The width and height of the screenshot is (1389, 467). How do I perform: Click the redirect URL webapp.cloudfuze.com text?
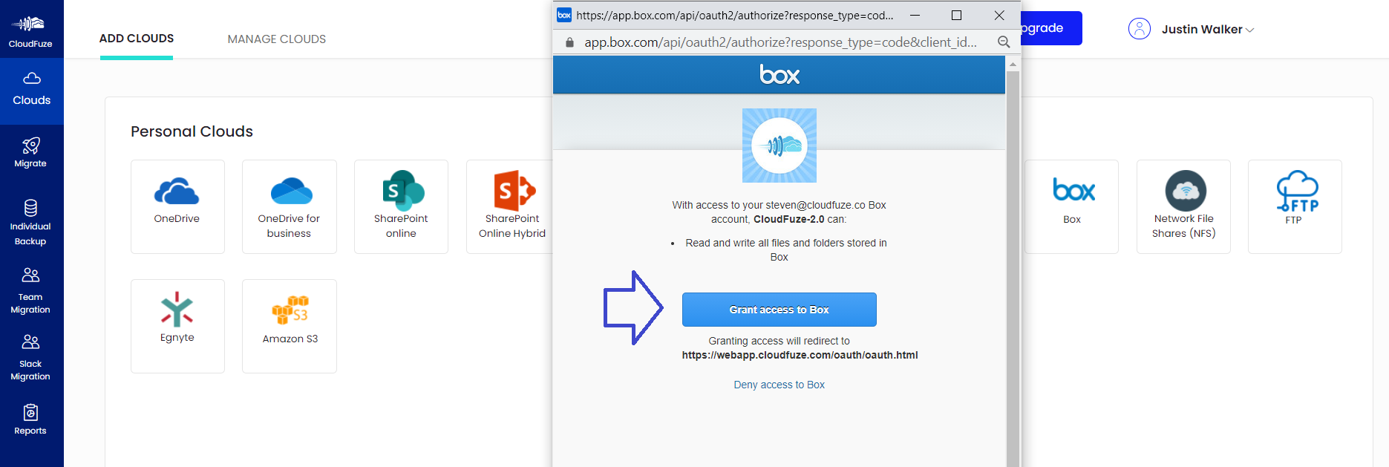tap(800, 355)
